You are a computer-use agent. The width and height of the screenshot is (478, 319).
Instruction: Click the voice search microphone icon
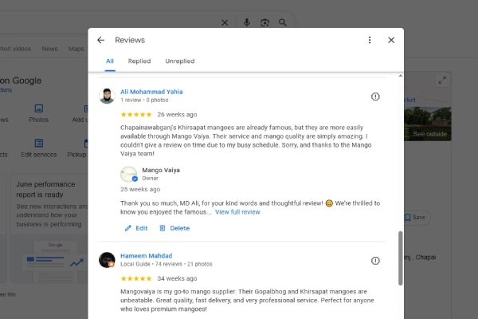pyautogui.click(x=247, y=22)
